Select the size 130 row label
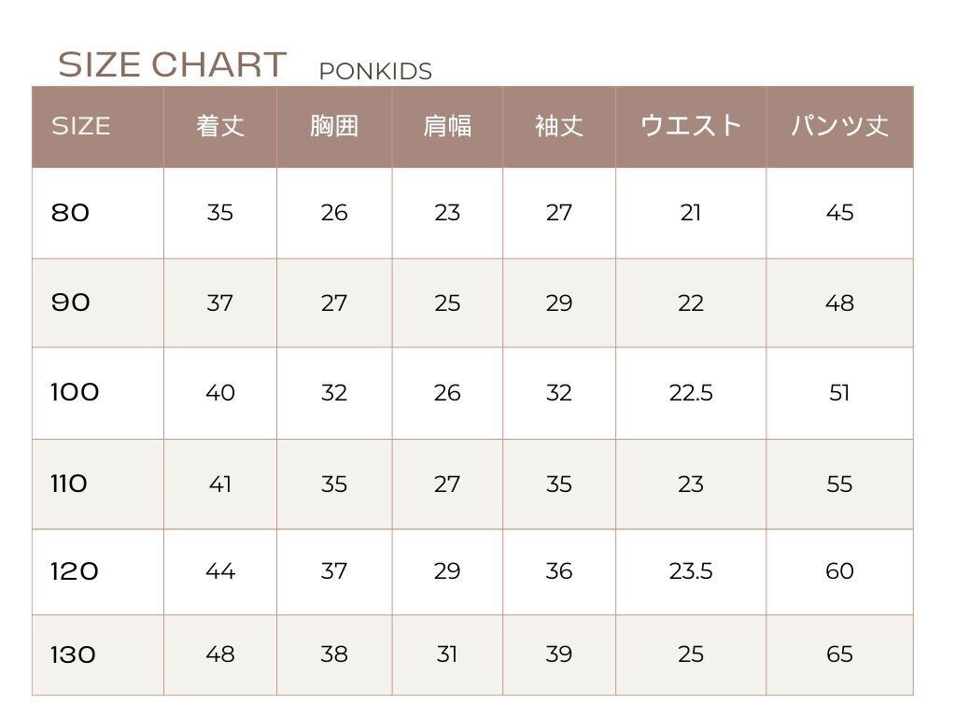Image resolution: width=956 pixels, height=717 pixels. [74, 654]
